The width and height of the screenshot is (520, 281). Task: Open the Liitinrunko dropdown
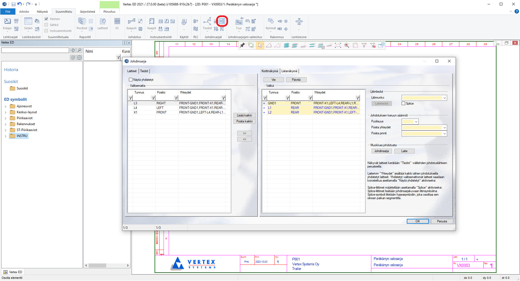(x=444, y=98)
